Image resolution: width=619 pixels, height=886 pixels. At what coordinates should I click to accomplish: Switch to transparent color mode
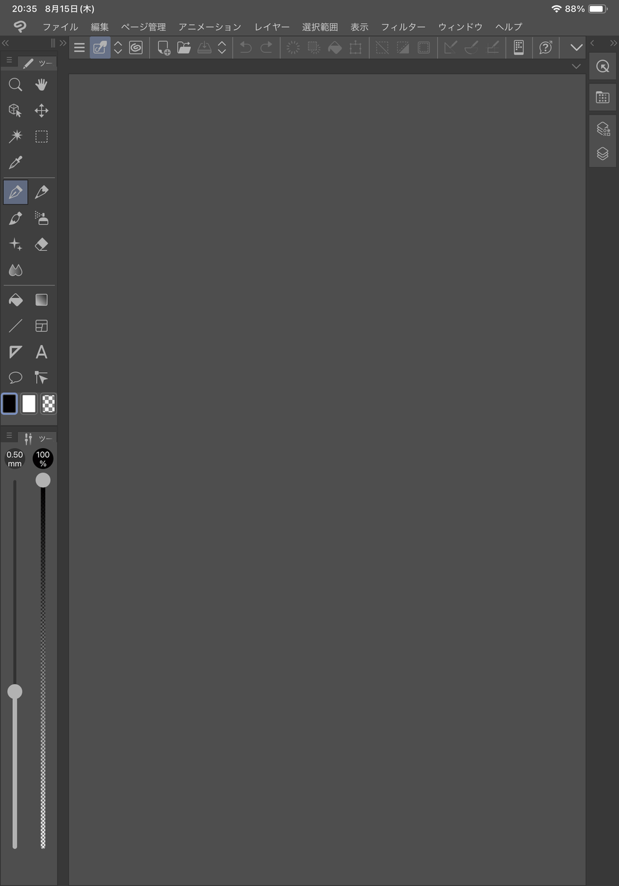[x=48, y=404]
